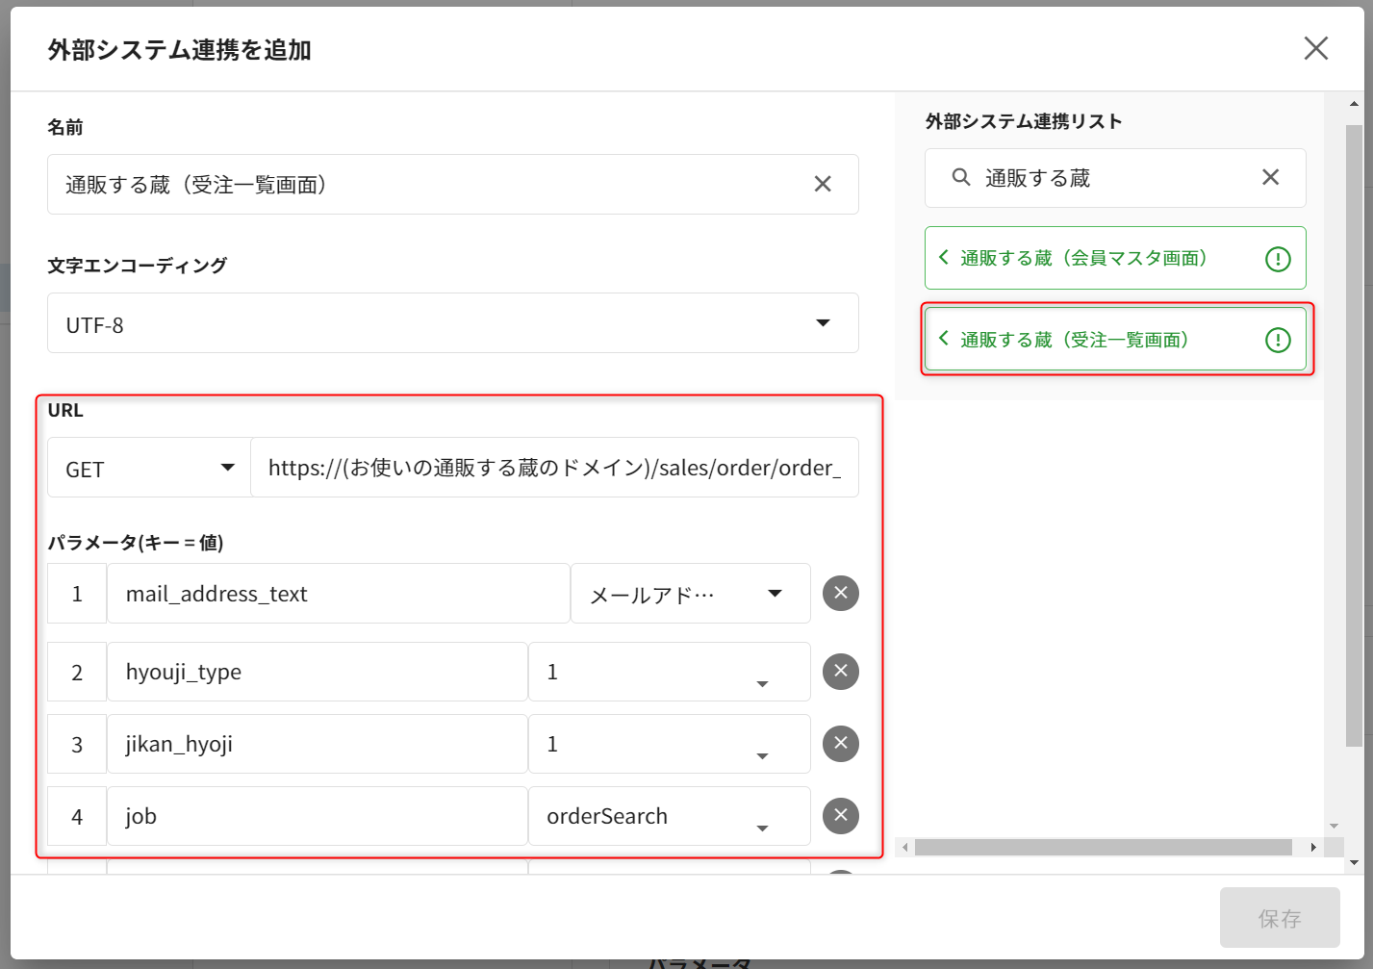
Task: Open the 文字エンコーディング UTF-8 dropdown
Action: pyautogui.click(x=823, y=323)
